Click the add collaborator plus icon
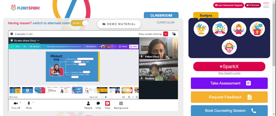The width and height of the screenshot is (276, 116). click(x=115, y=47)
